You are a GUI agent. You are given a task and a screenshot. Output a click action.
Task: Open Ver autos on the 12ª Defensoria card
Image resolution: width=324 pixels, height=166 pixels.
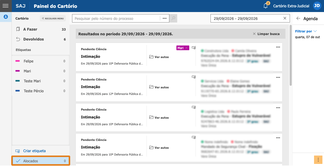[159, 87]
